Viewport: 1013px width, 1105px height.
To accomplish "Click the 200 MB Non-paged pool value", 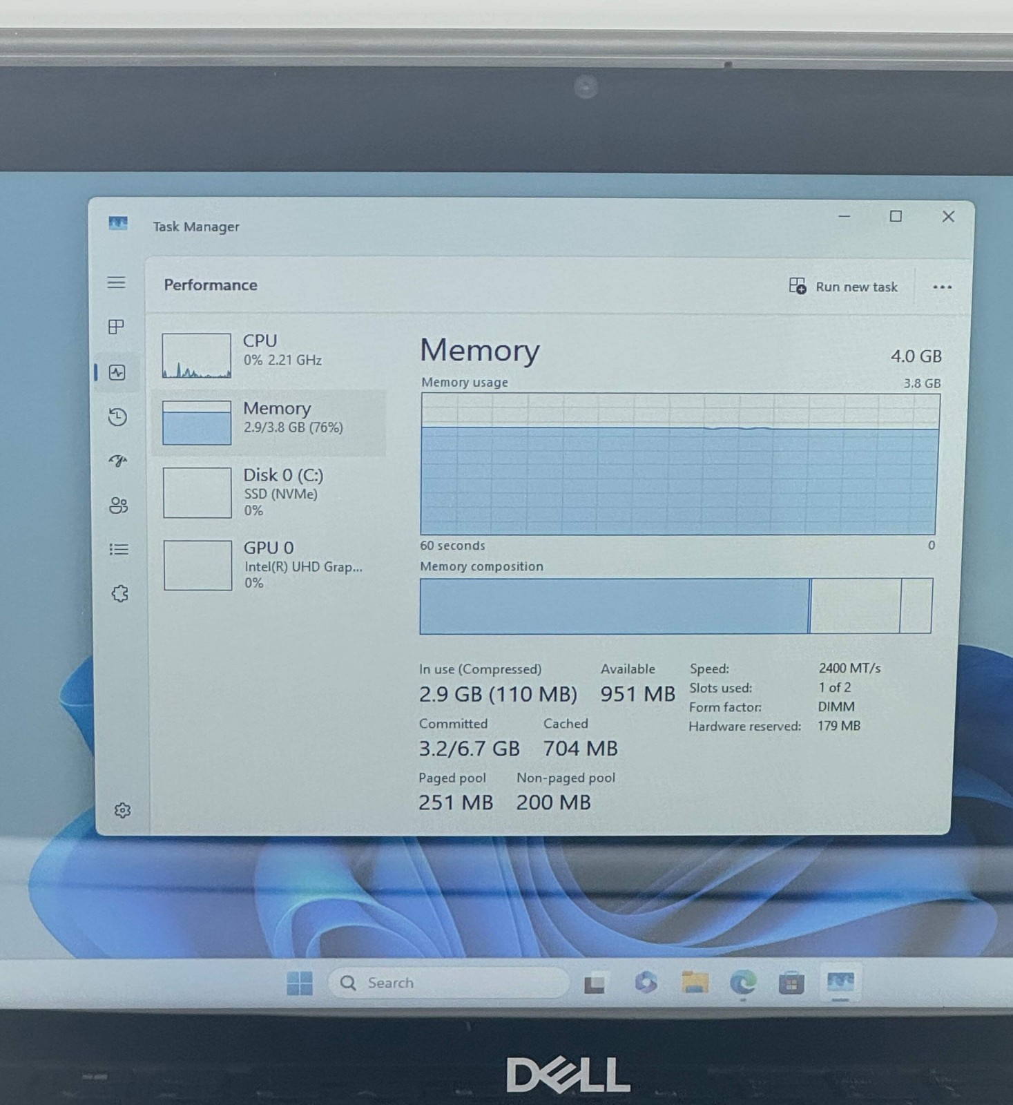I will (x=554, y=803).
